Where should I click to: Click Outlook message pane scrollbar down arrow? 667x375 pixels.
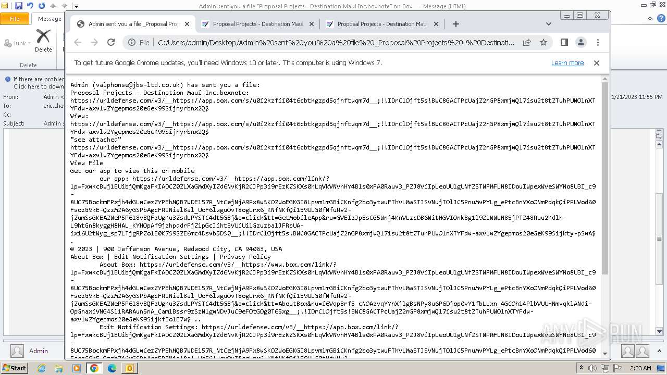click(659, 331)
